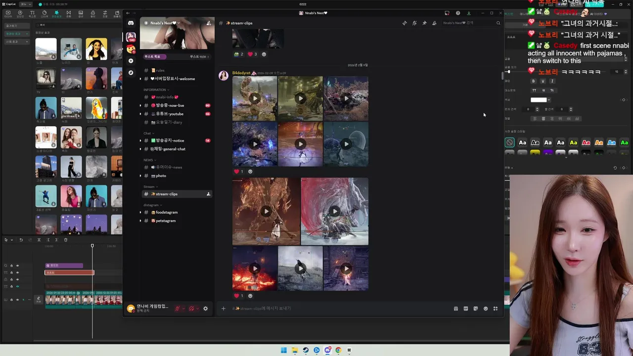The width and height of the screenshot is (633, 356).
Task: Open Discord direct messages home icon
Action: 131,23
